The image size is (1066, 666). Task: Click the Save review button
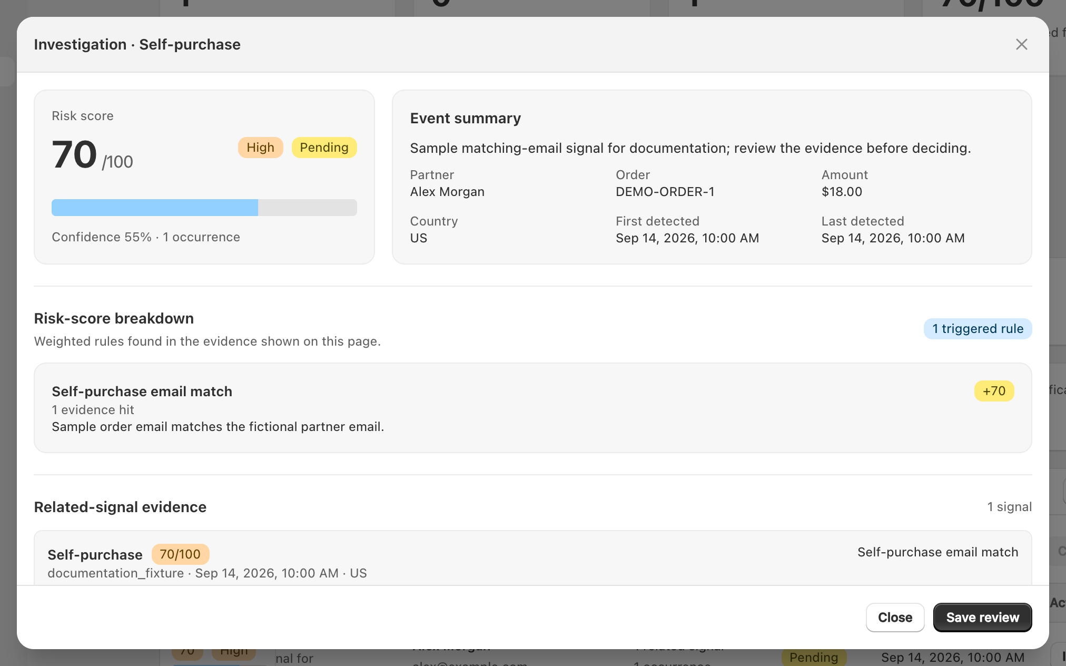982,618
